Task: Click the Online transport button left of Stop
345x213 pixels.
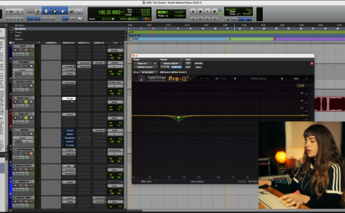Action: (193, 11)
